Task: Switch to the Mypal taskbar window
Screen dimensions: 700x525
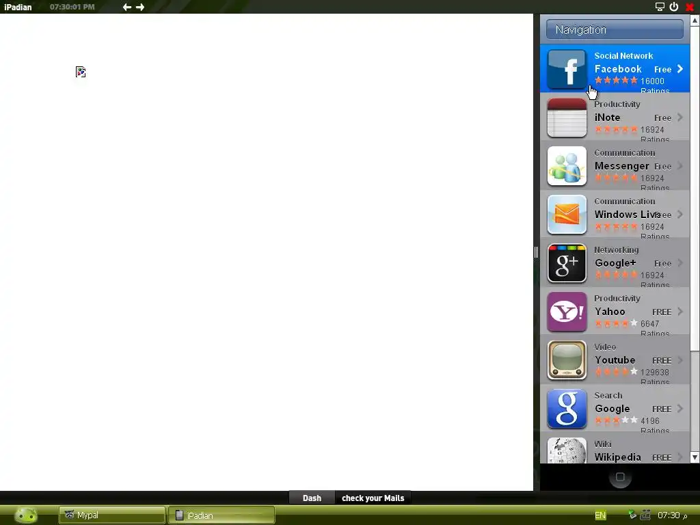Action: (x=112, y=515)
